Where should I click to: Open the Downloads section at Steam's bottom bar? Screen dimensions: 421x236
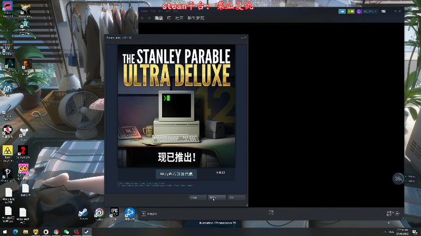[271, 213]
